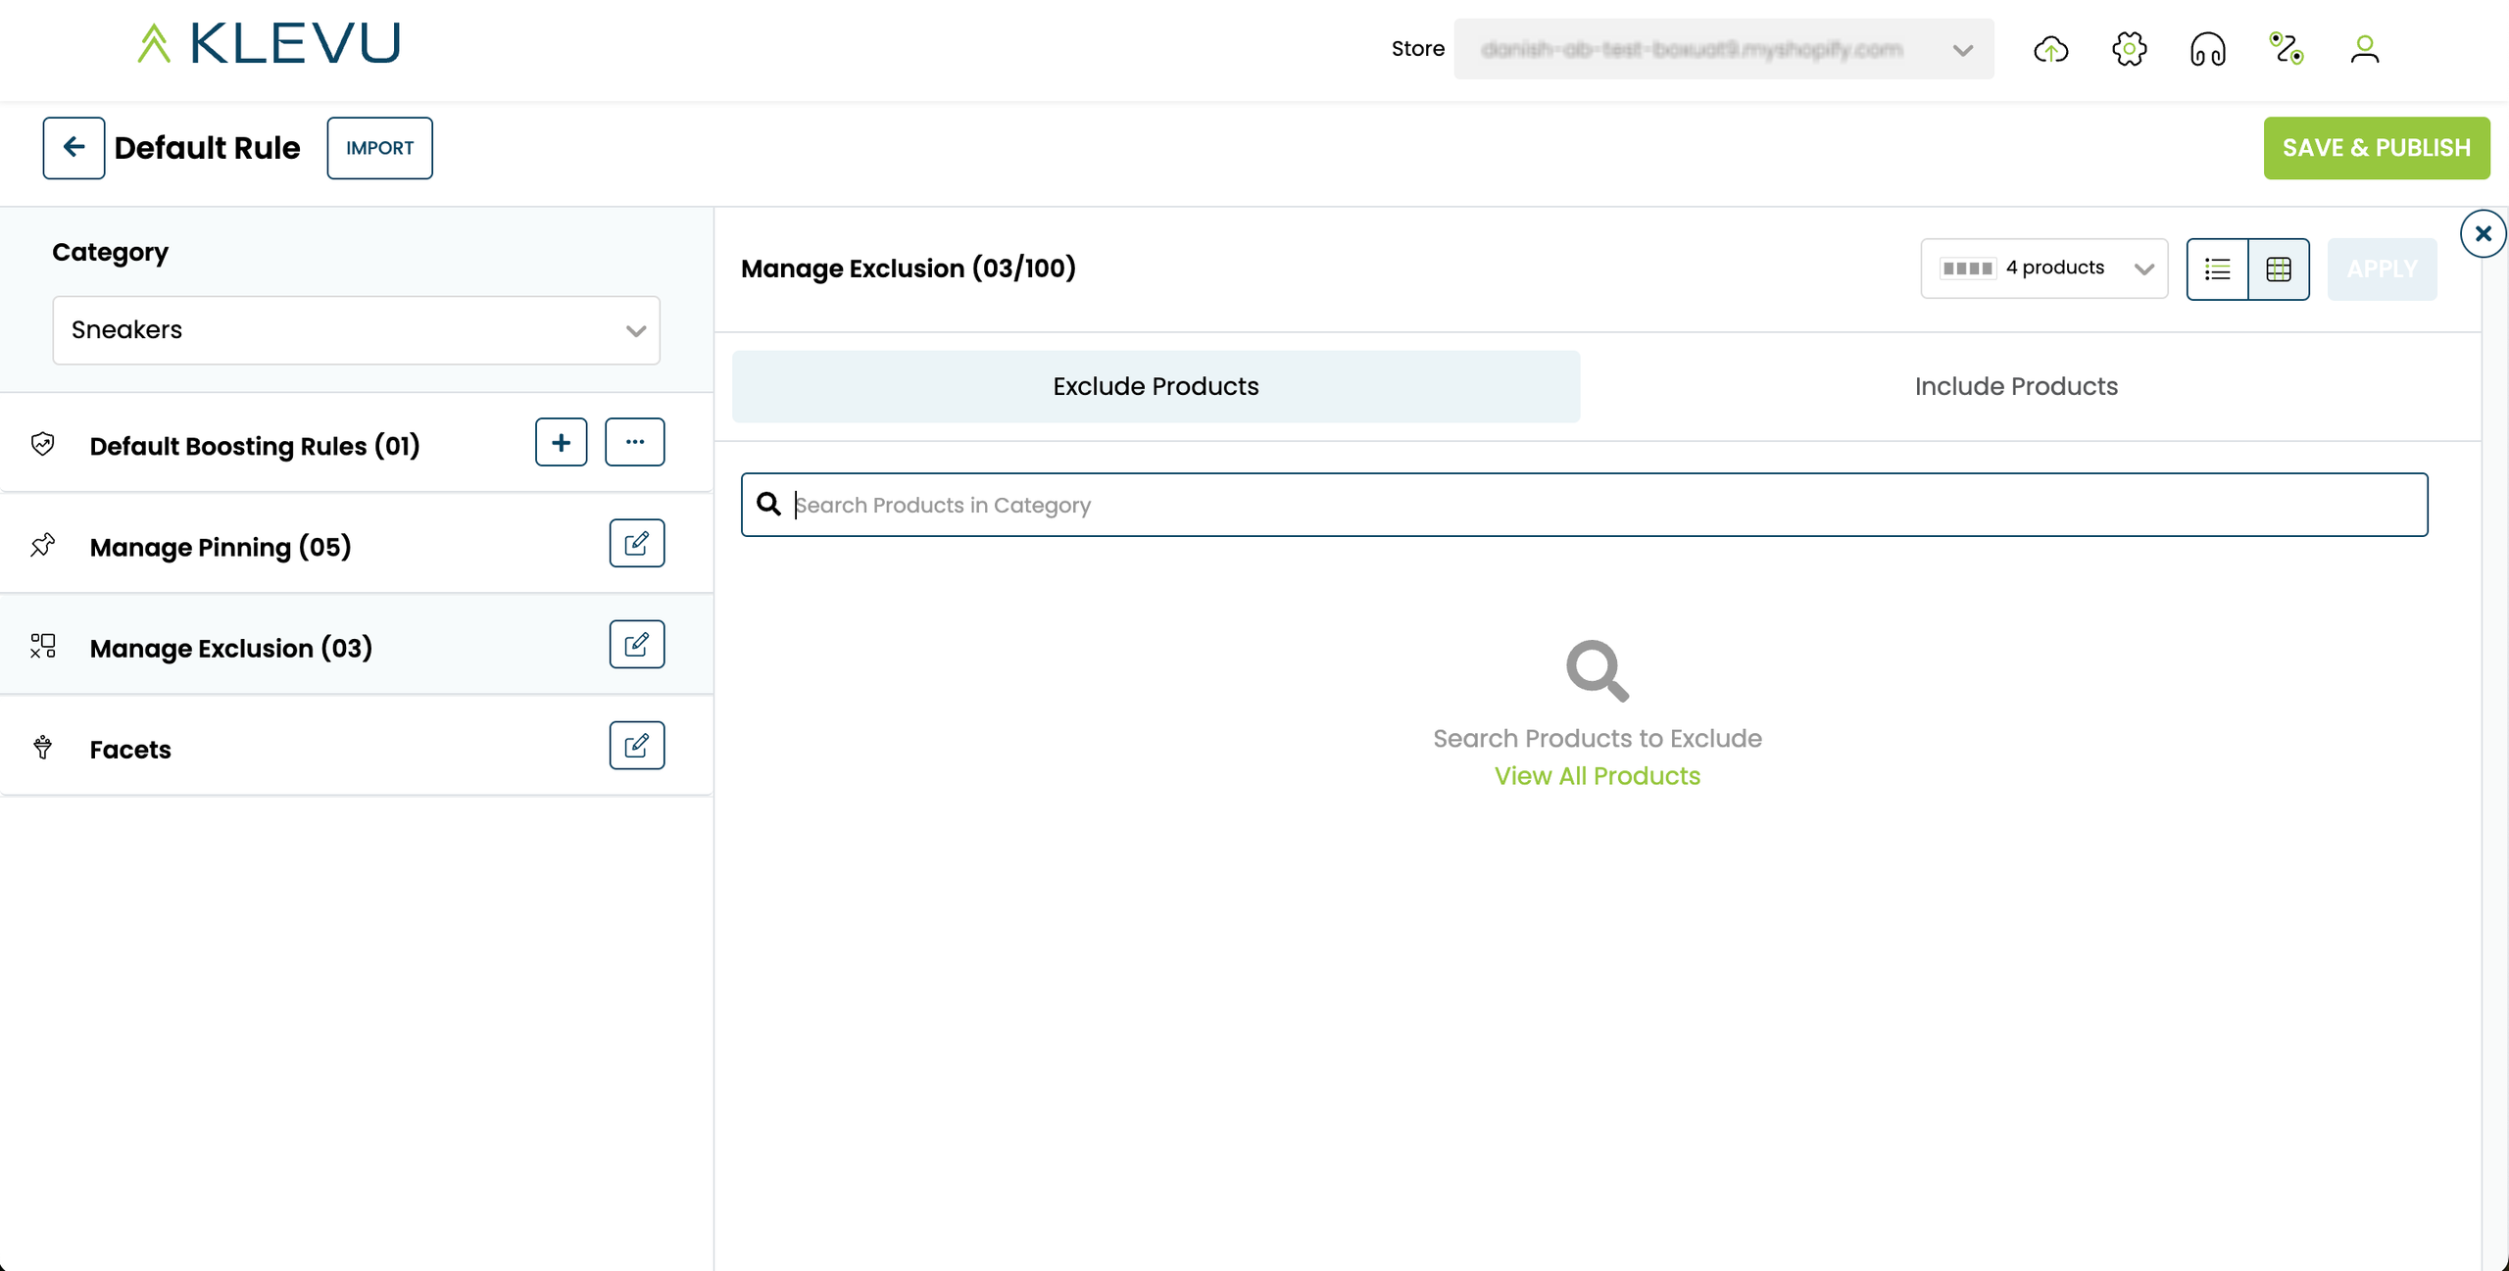Screen dimensions: 2509x1271
Task: Open the Store selector dropdown
Action: pos(1723,49)
